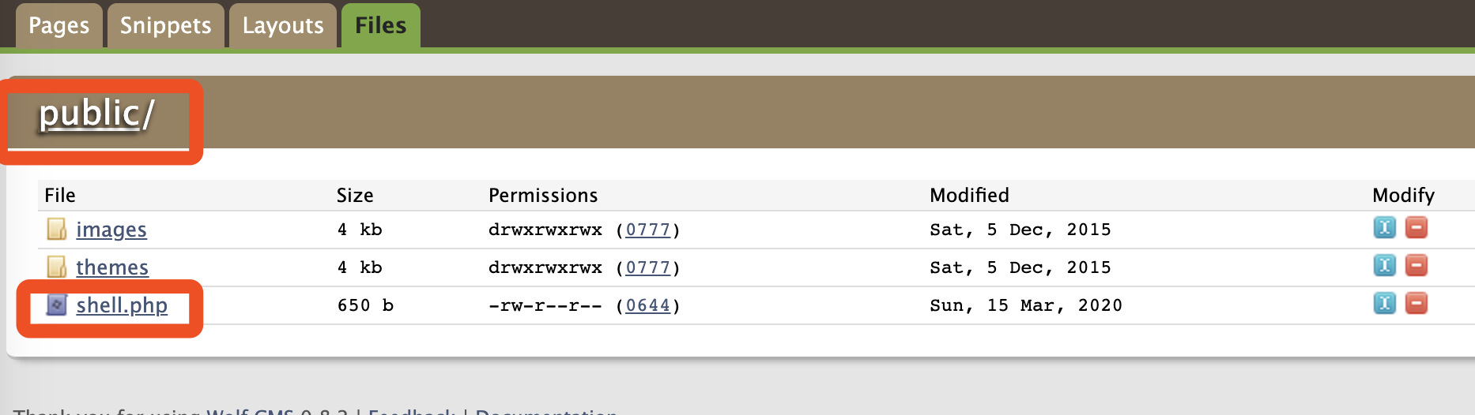The width and height of the screenshot is (1475, 415).
Task: Rename shell.php using its blue icon
Action: [x=1385, y=304]
